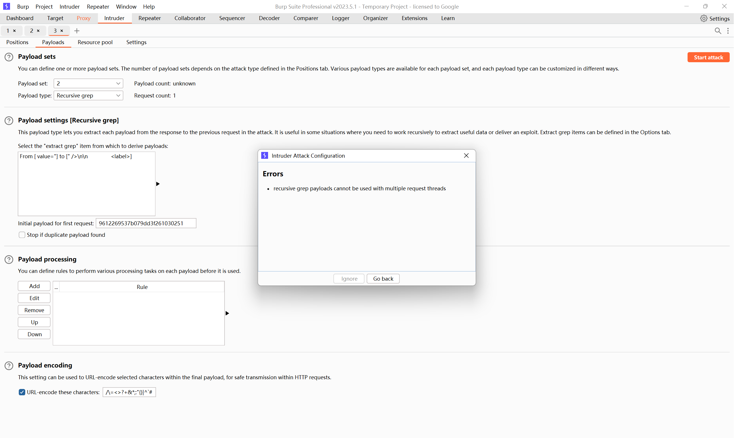Add a new Intruder tab with plus
The width and height of the screenshot is (734, 438).
[x=77, y=31]
